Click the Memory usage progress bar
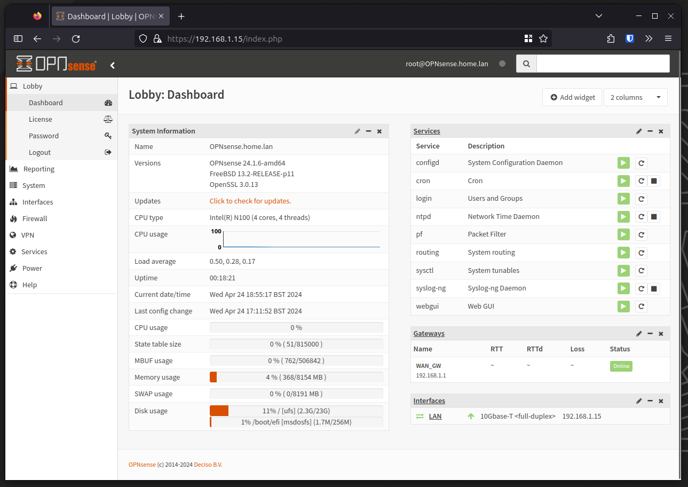688x487 pixels. (x=296, y=377)
